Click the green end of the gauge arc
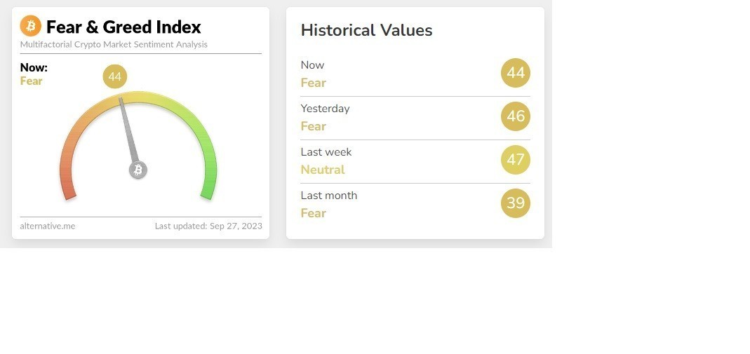Image resolution: width=750 pixels, height=354 pixels. coord(208,189)
